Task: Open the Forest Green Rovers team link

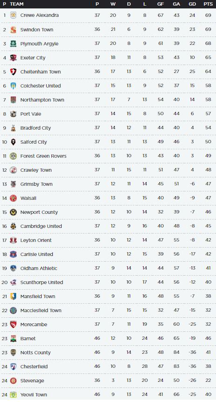Action: click(x=43, y=156)
